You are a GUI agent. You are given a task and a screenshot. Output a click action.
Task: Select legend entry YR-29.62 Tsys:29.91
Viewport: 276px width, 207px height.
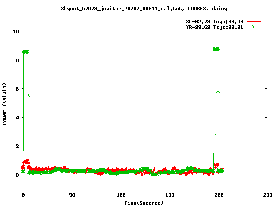pos(215,27)
